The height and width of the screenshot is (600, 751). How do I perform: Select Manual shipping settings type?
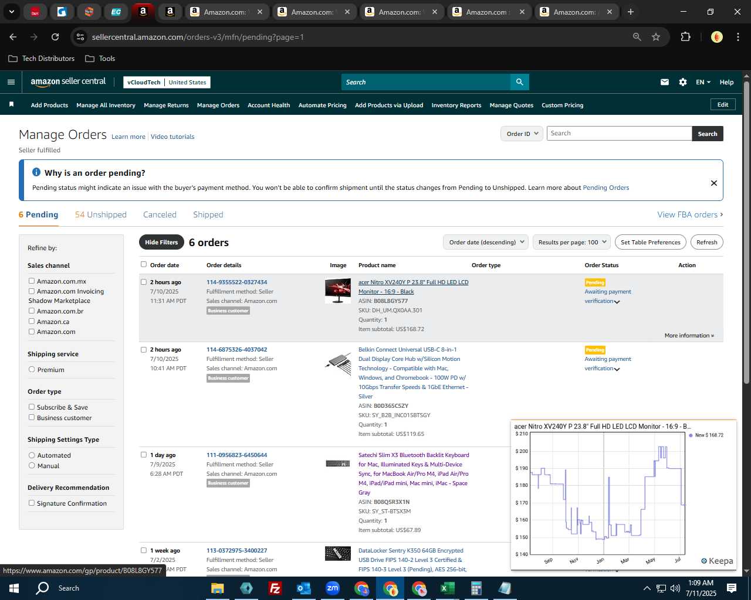tap(32, 466)
